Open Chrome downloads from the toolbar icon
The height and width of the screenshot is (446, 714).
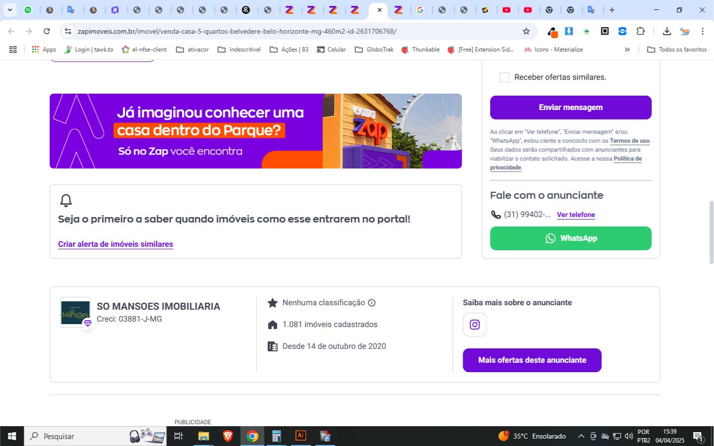coord(666,31)
